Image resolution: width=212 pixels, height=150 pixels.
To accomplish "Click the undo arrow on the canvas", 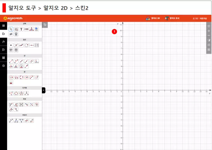I will (x=45, y=25).
